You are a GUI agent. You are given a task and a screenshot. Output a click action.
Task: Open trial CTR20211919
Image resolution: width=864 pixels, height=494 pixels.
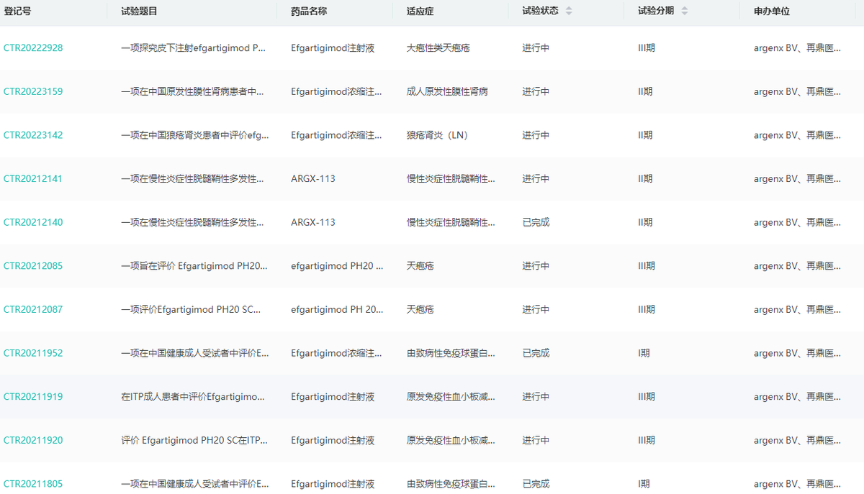point(33,397)
